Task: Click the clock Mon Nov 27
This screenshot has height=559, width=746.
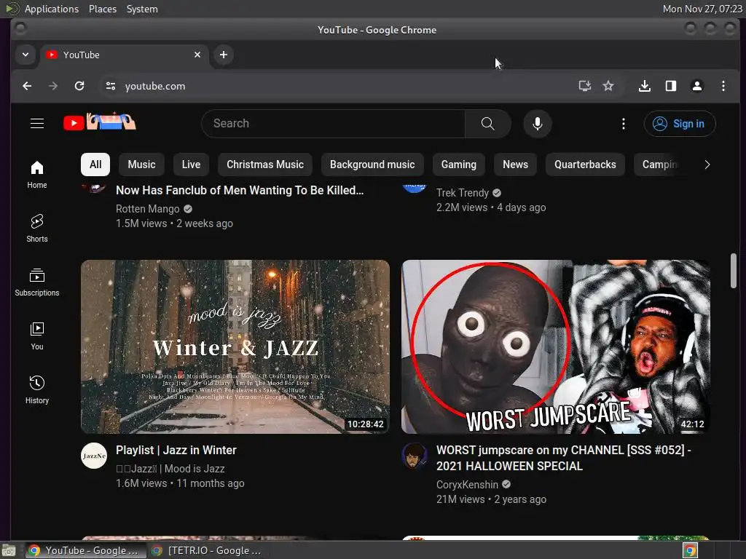Action: point(702,9)
